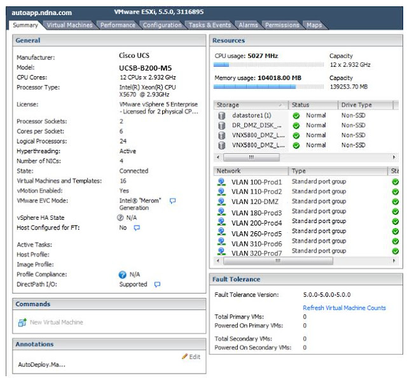This screenshot has width=407, height=378.
Task: Sort by the Network column header
Action: [x=251, y=171]
